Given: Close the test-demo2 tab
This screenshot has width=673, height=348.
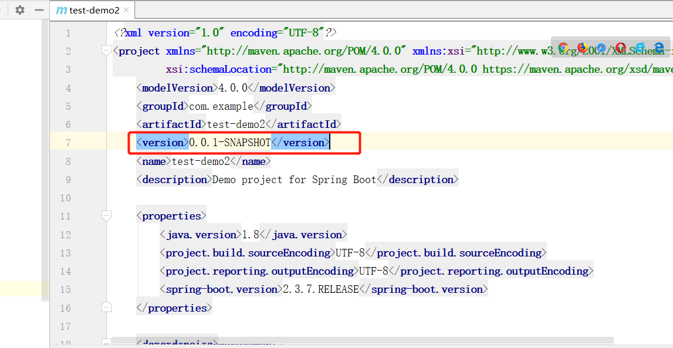Looking at the screenshot, I should click(x=126, y=11).
